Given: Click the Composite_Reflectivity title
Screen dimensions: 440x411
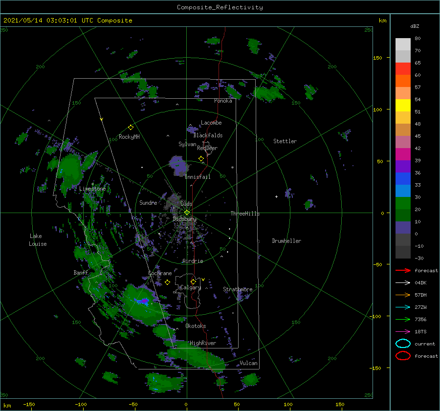Looking at the screenshot, I should pyautogui.click(x=220, y=7).
